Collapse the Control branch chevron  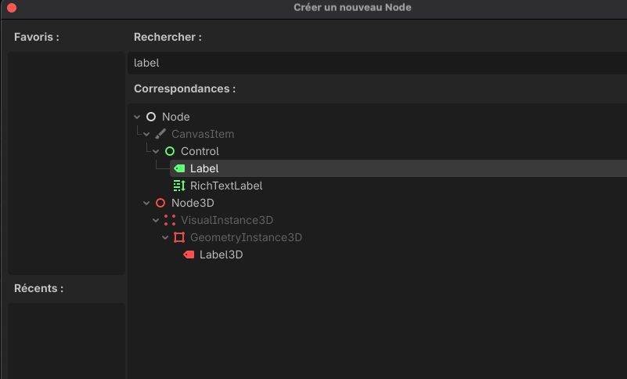156,151
